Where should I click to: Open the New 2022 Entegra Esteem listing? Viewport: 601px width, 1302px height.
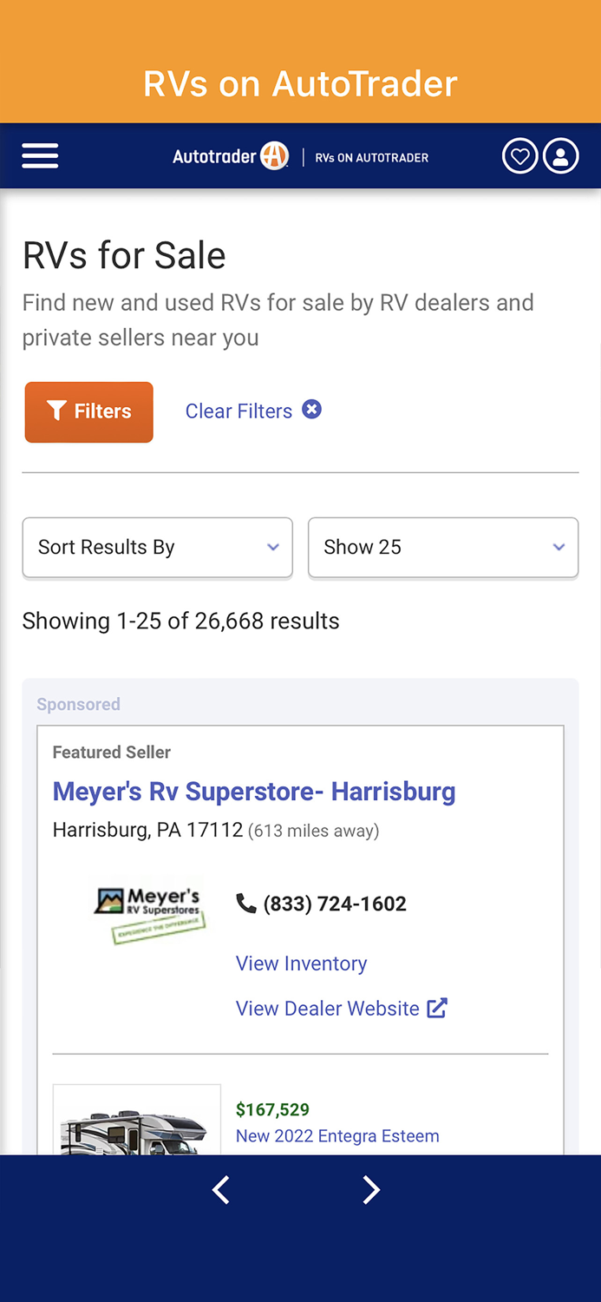[337, 1135]
